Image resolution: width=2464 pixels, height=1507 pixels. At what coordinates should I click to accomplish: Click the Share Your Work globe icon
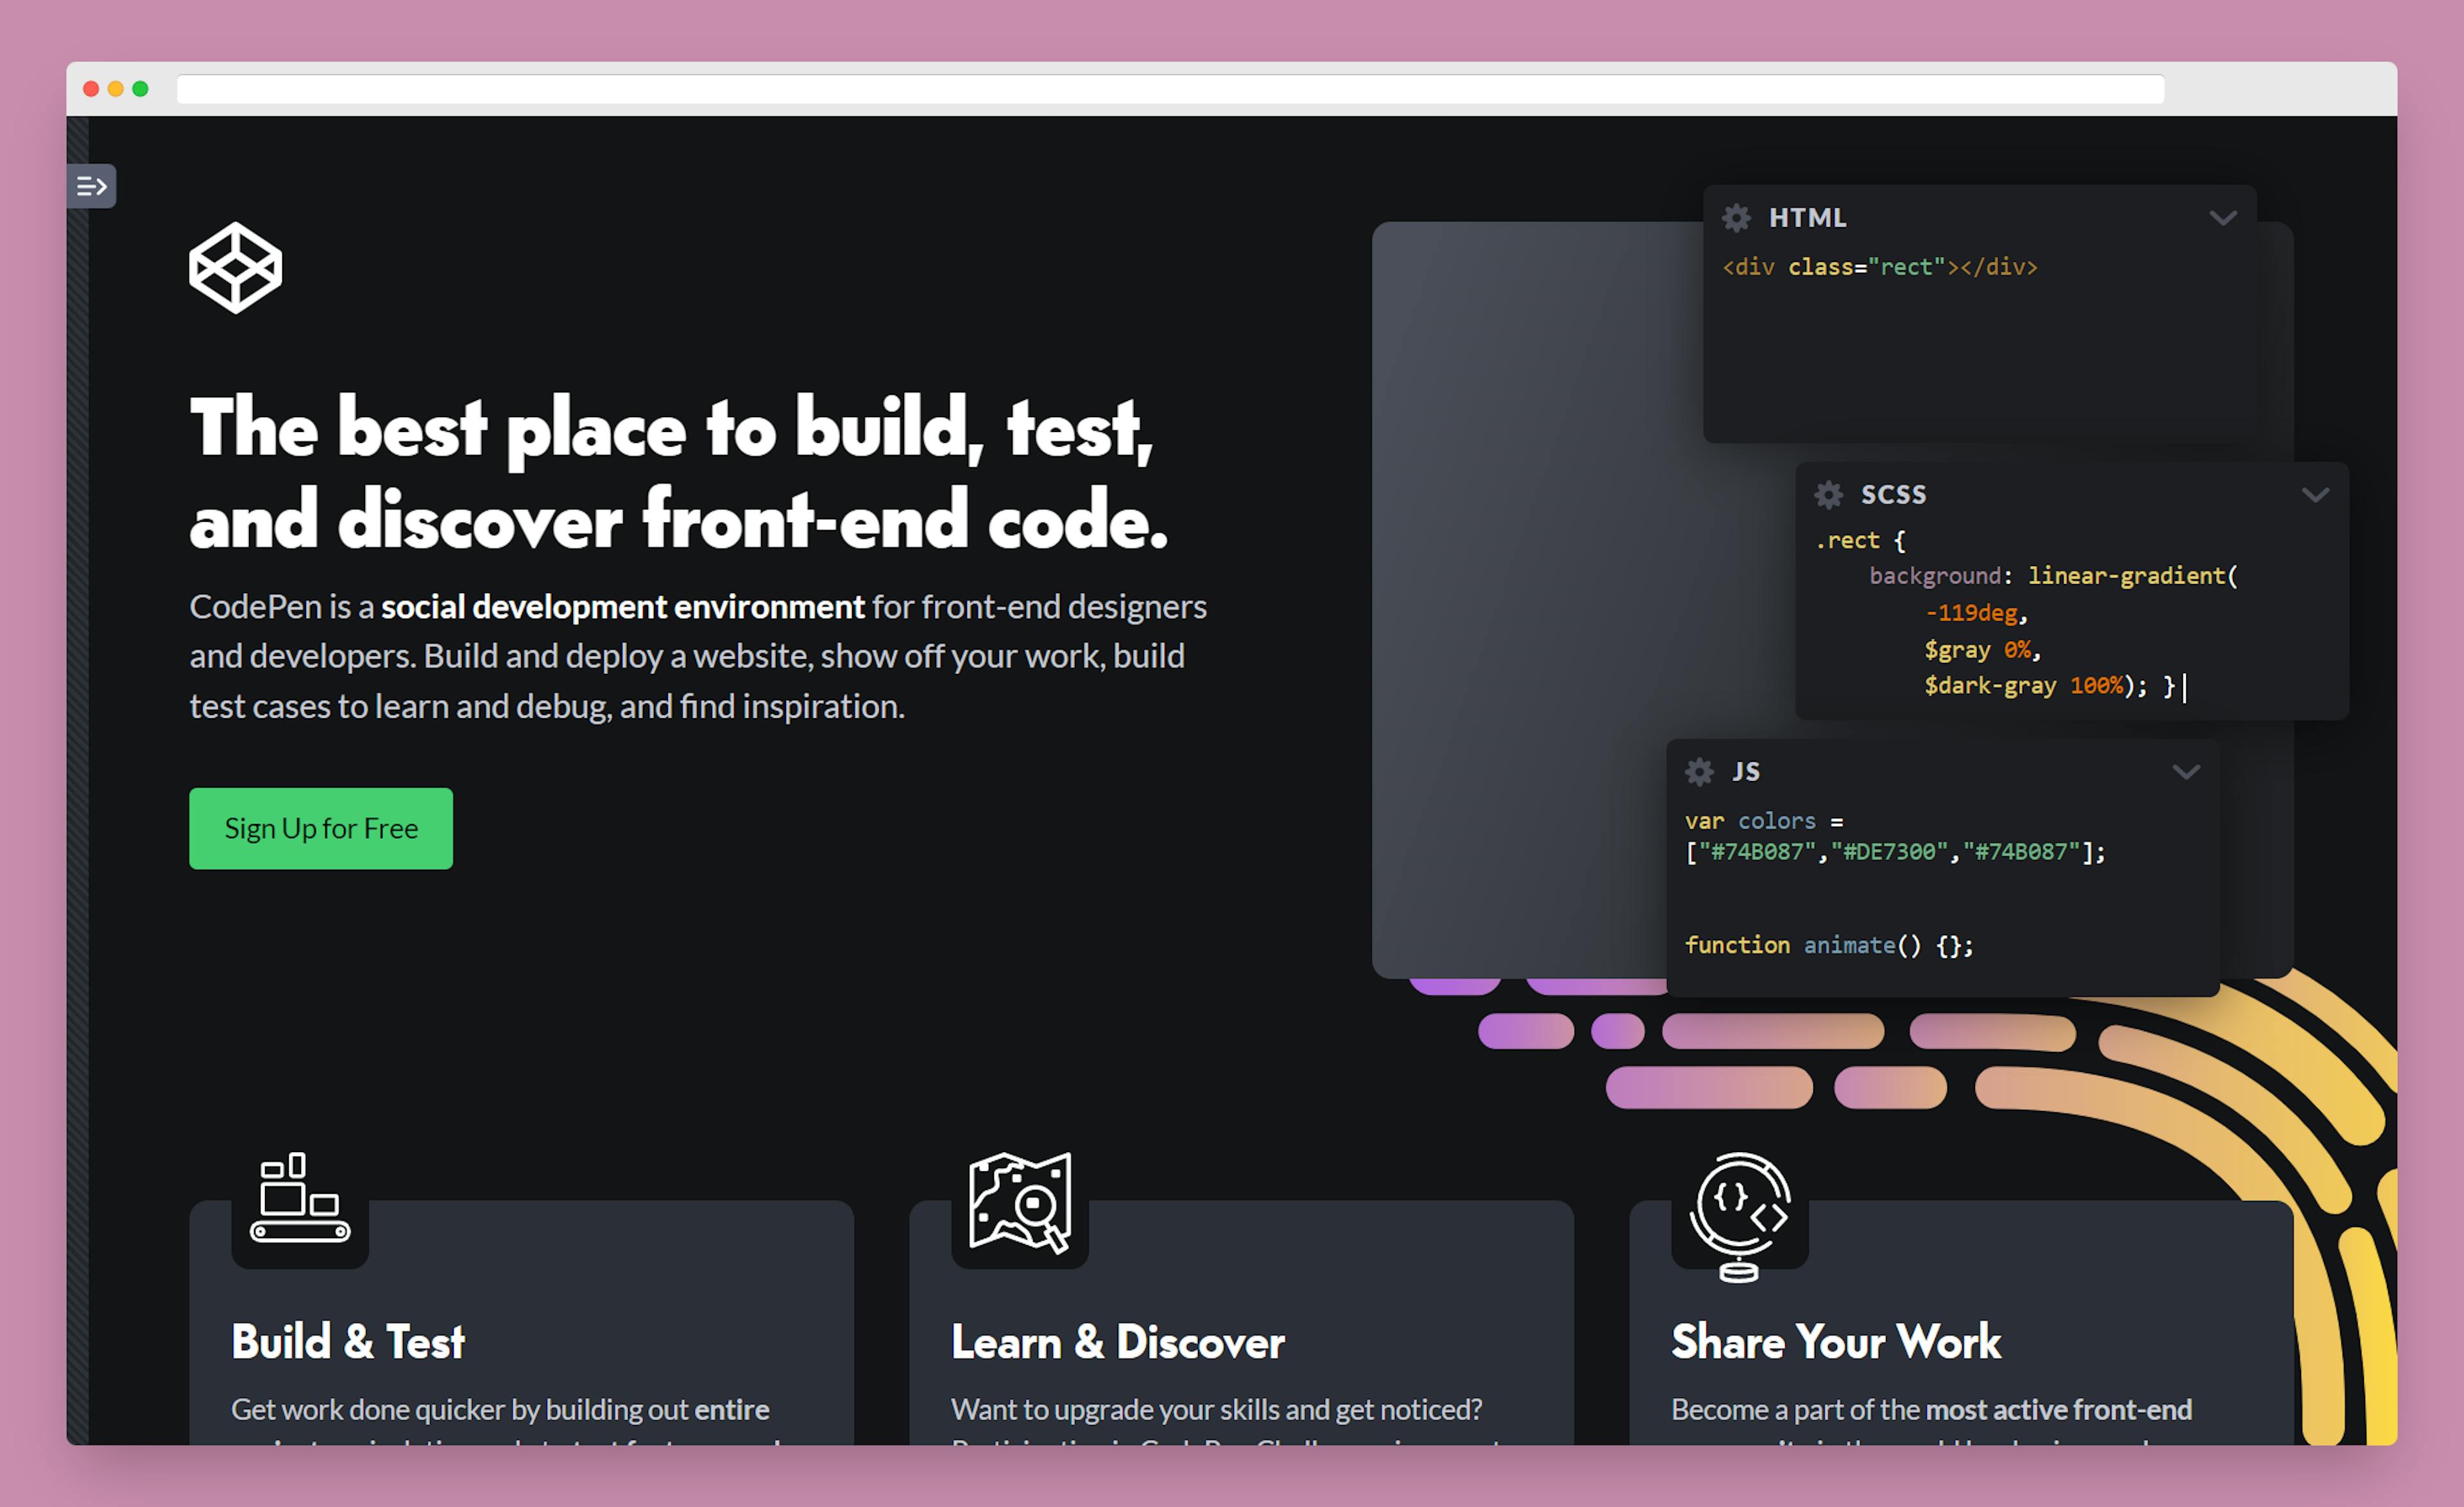1740,1216
